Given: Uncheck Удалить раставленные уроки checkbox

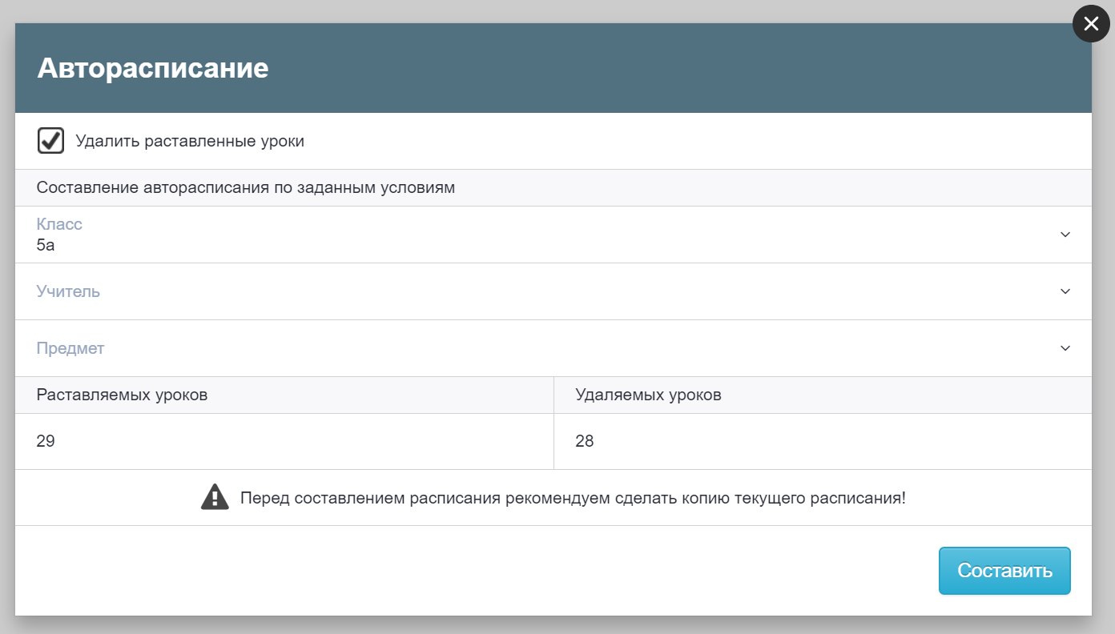Looking at the screenshot, I should [50, 141].
